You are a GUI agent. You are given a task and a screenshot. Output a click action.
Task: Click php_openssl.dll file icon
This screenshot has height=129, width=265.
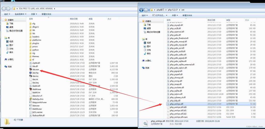click(x=168, y=31)
